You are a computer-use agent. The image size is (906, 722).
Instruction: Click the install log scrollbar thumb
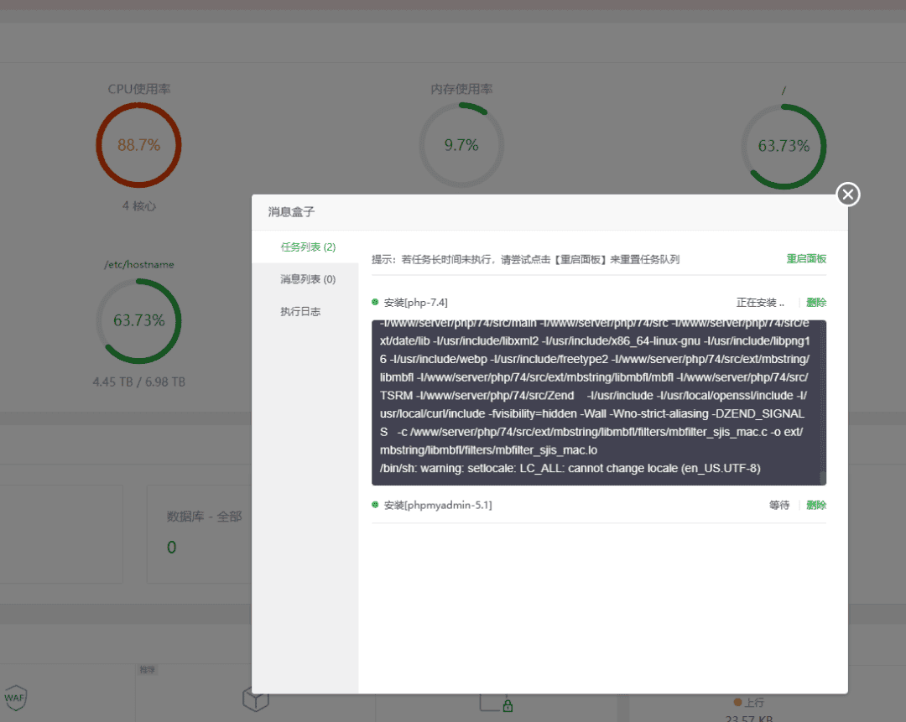coord(823,477)
